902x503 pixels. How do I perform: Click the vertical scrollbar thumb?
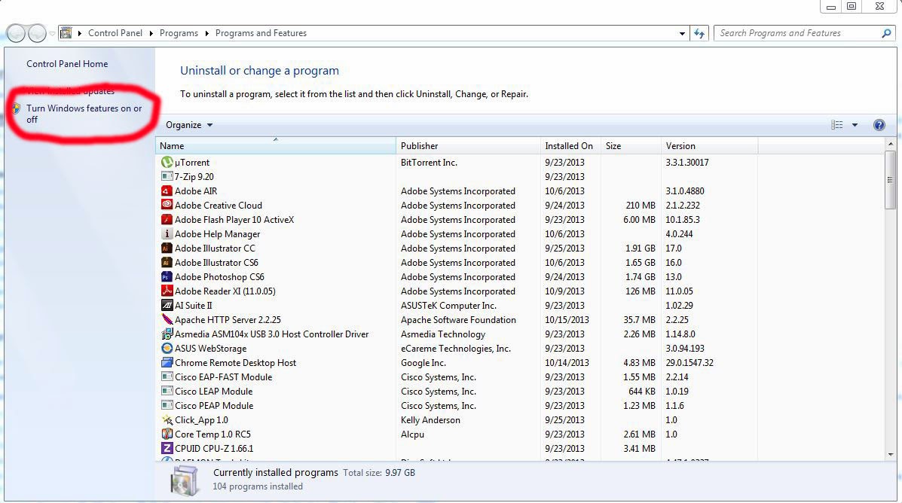pos(891,180)
